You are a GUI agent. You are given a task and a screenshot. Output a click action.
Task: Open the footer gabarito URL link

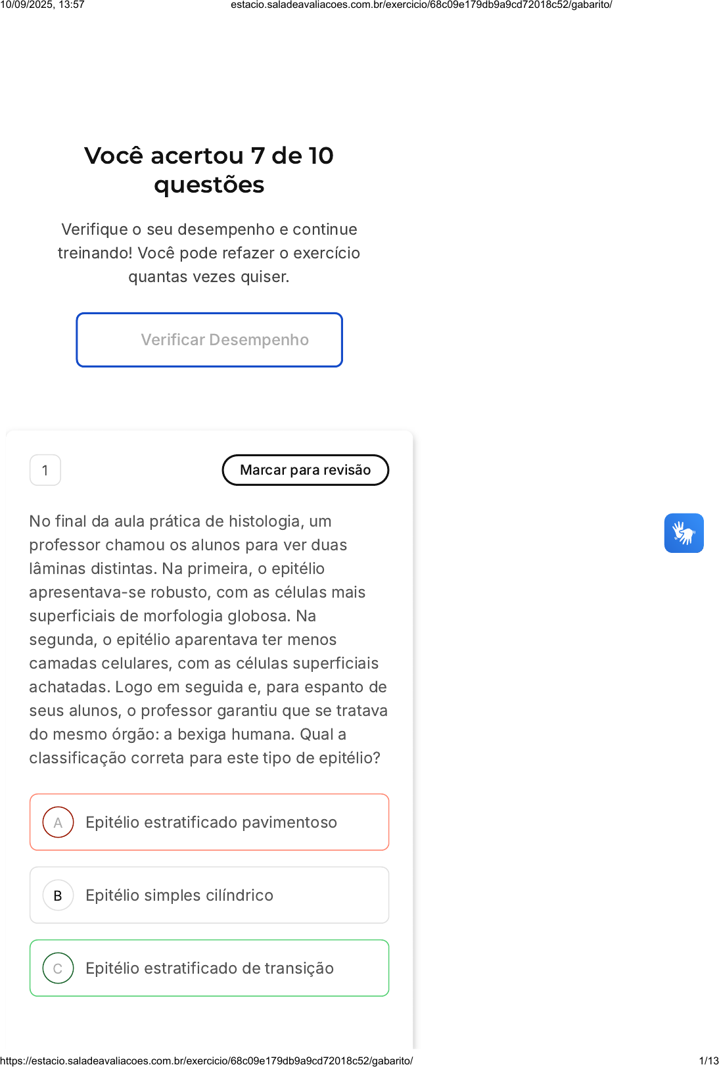206,1060
